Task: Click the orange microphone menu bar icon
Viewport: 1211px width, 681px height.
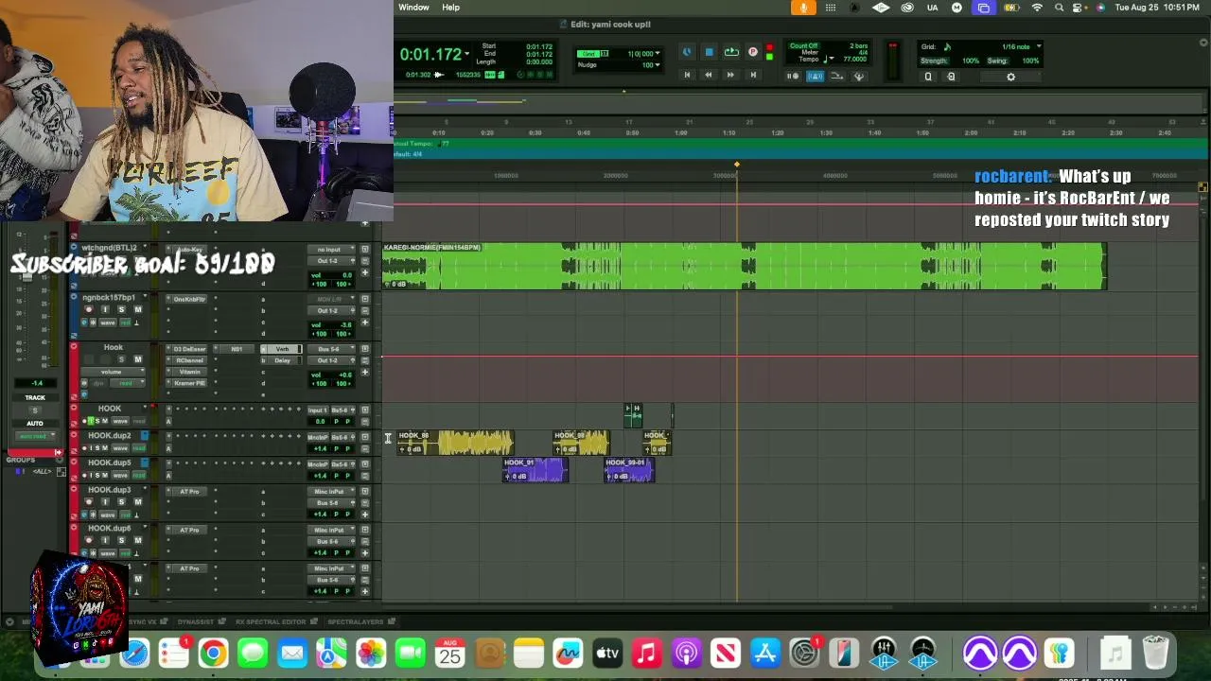Action: click(x=803, y=8)
